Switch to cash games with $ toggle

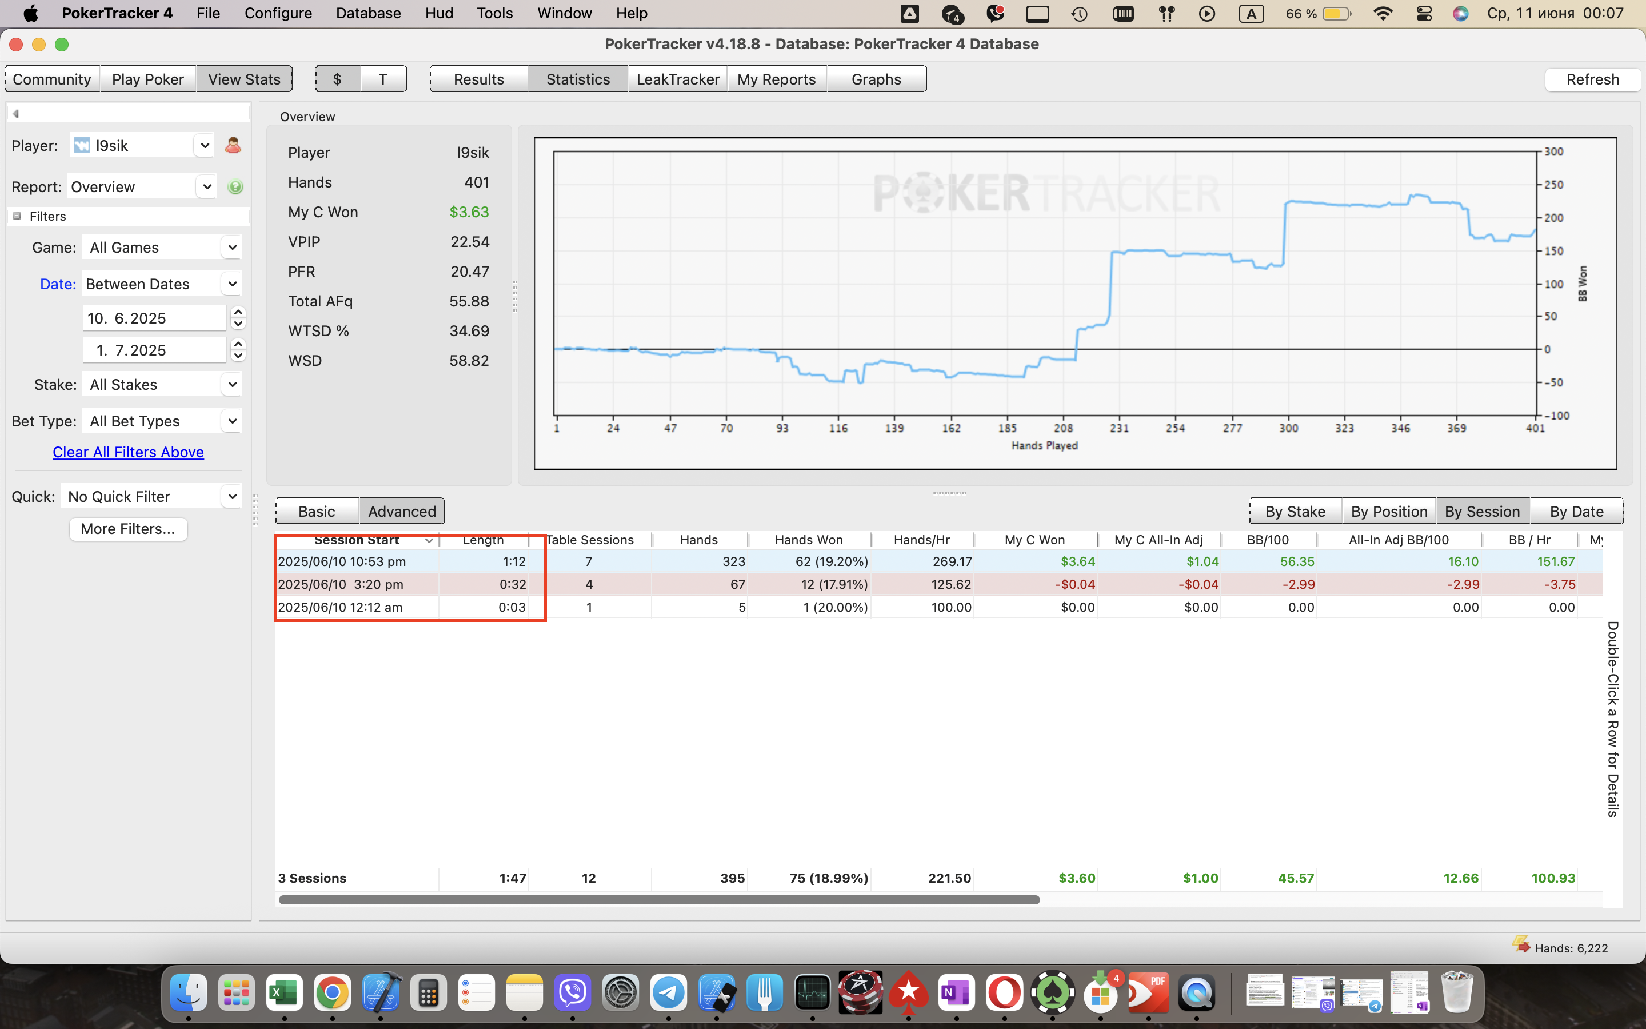pyautogui.click(x=337, y=79)
